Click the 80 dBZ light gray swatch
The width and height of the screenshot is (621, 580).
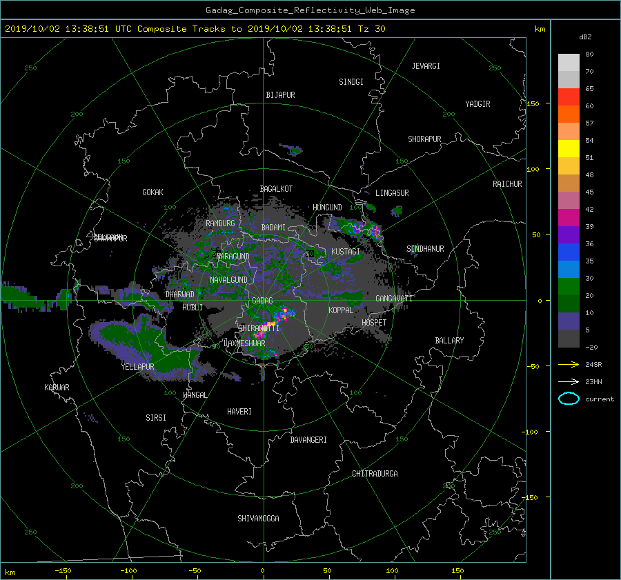(569, 62)
